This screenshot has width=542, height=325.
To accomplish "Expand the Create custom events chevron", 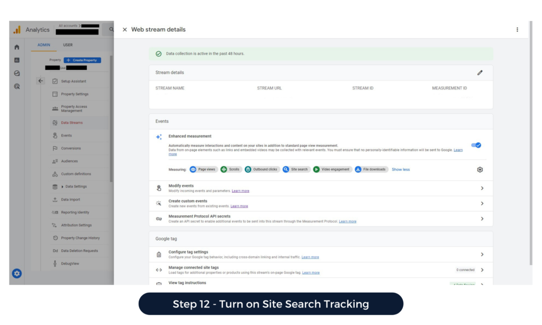I will point(482,204).
